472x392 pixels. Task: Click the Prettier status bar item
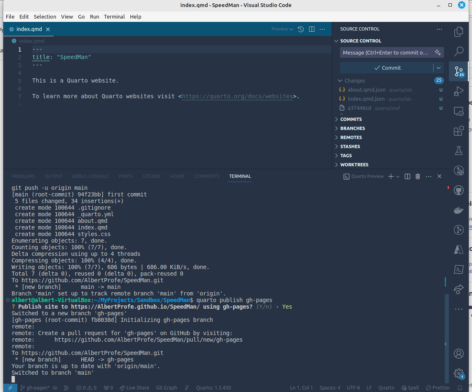pyautogui.click(x=438, y=388)
